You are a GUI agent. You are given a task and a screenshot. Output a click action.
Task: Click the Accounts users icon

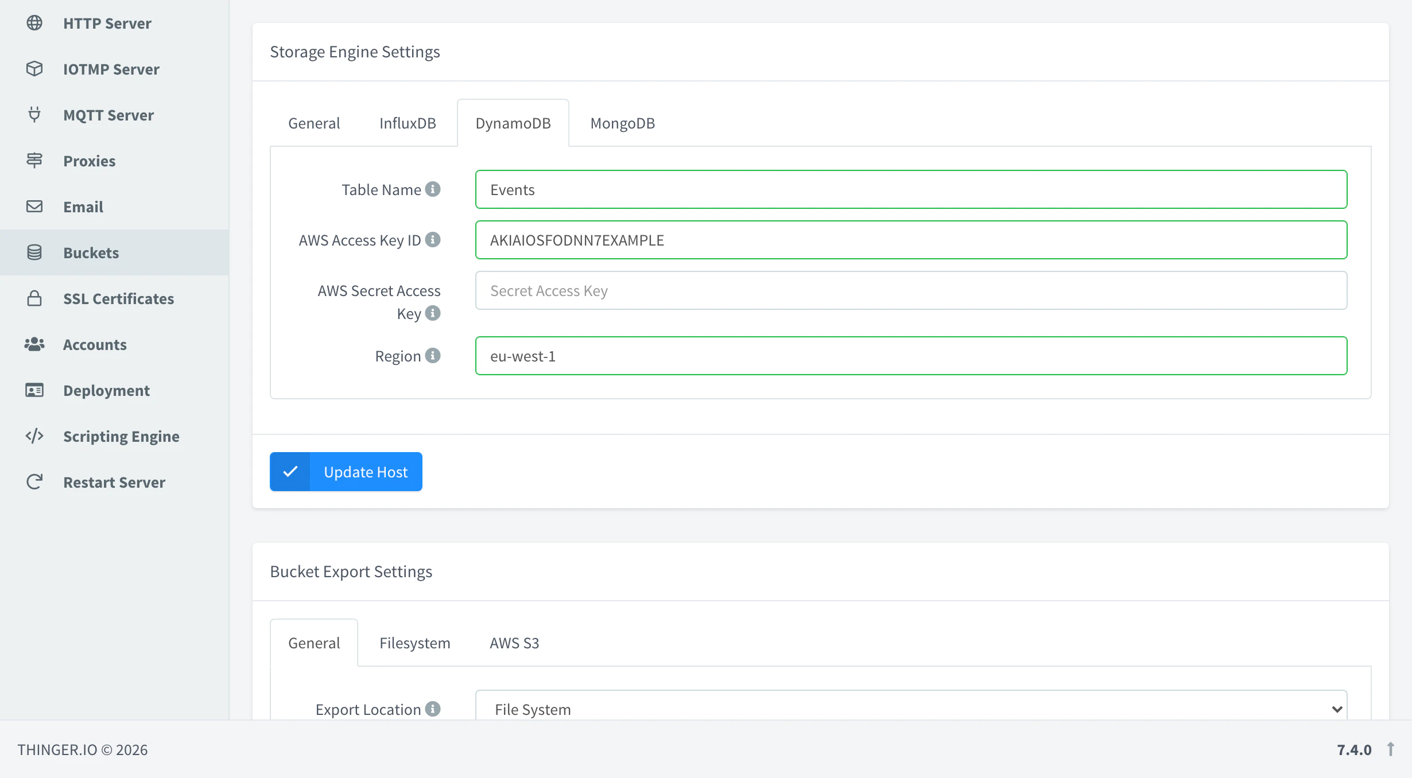pos(34,344)
